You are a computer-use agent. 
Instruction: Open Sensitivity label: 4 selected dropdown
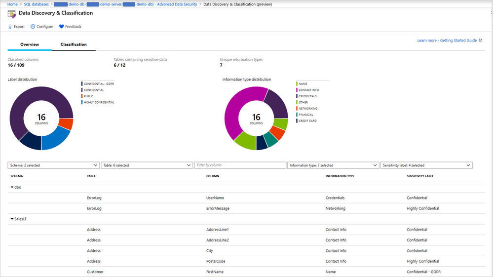tap(426, 165)
